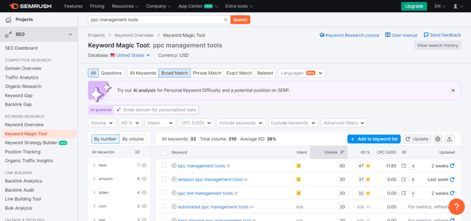The image size is (471, 221).
Task: Open the CPC (USD) filter dropdown
Action: pyautogui.click(x=196, y=123)
